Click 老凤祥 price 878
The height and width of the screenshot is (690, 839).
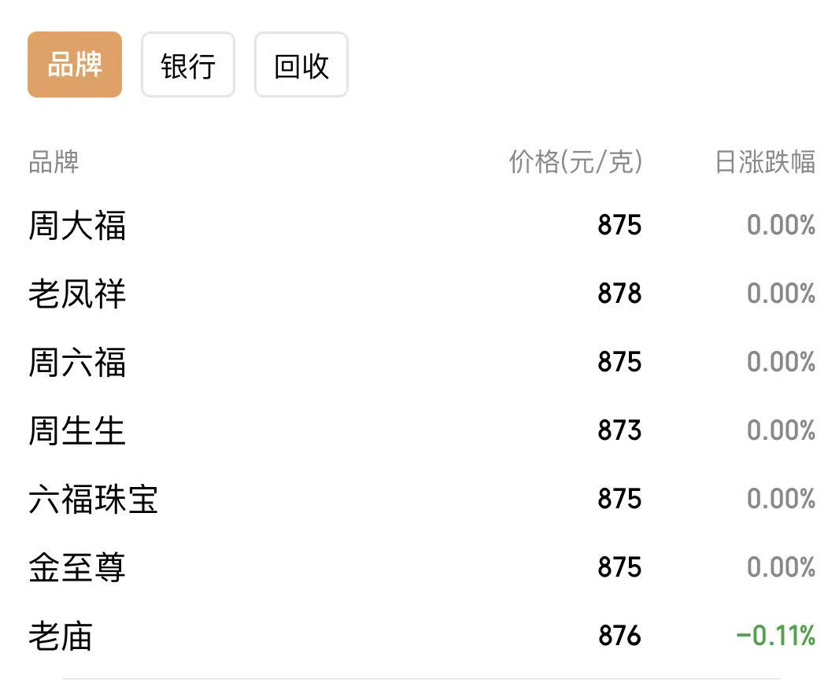pyautogui.click(x=619, y=293)
